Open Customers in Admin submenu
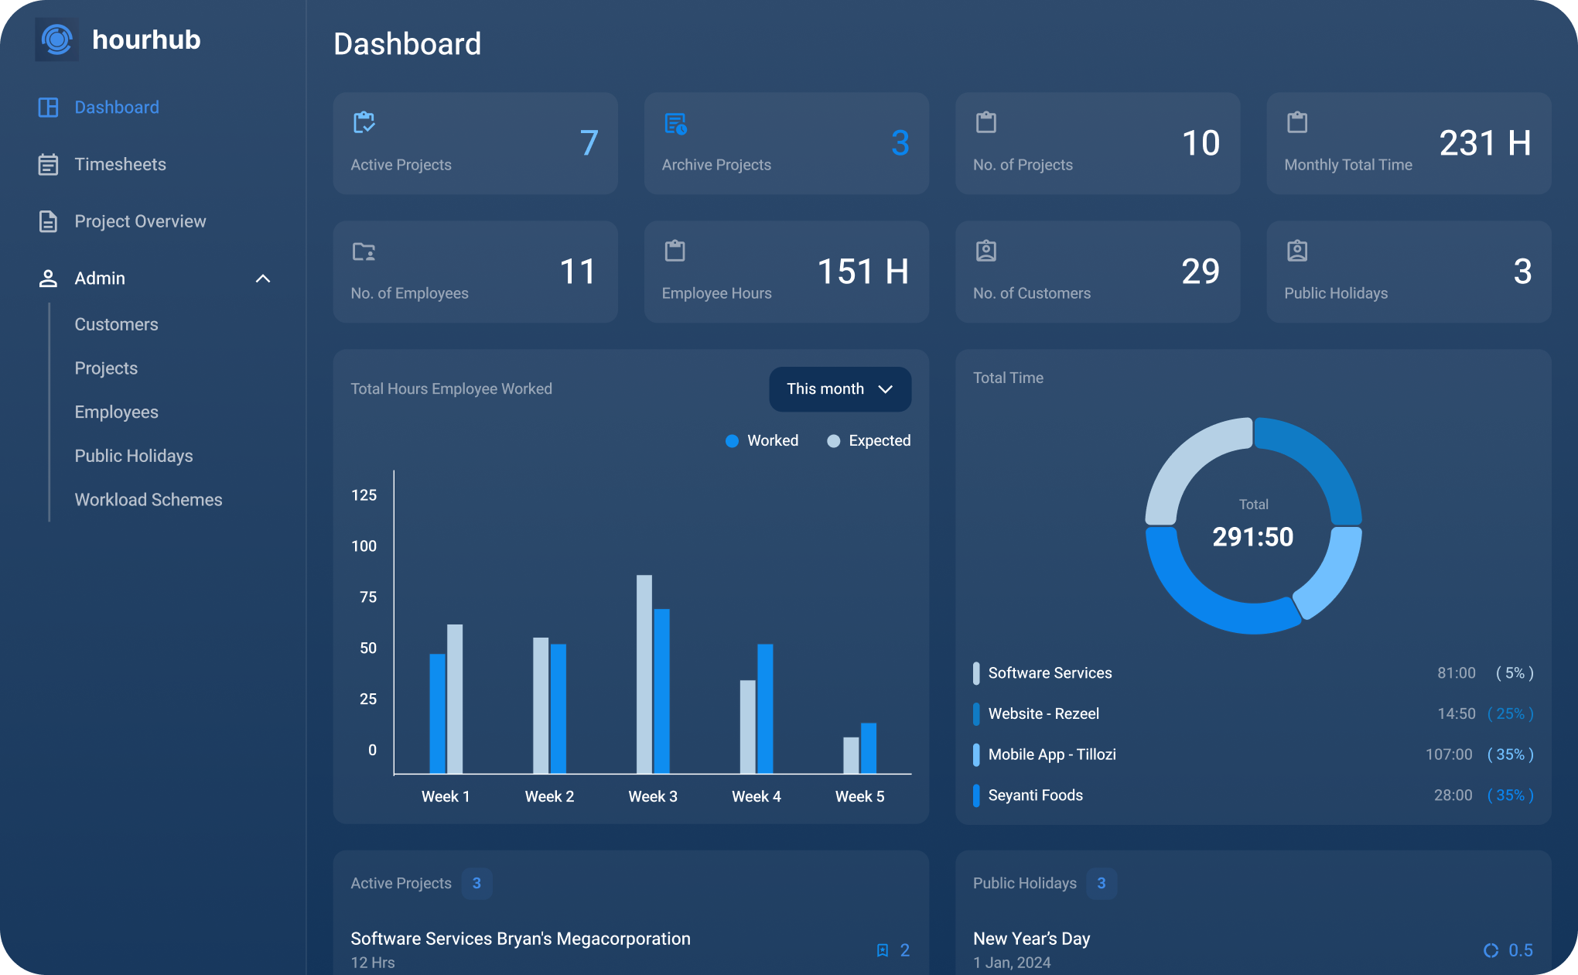 pyautogui.click(x=116, y=324)
